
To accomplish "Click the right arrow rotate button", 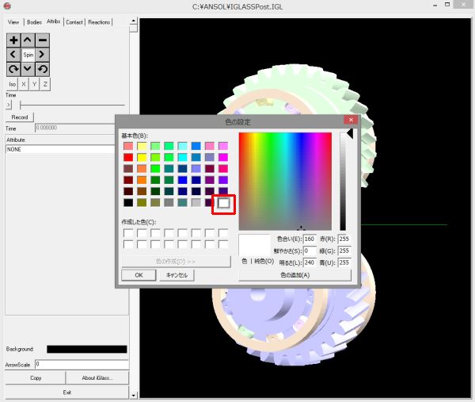I will [x=43, y=55].
